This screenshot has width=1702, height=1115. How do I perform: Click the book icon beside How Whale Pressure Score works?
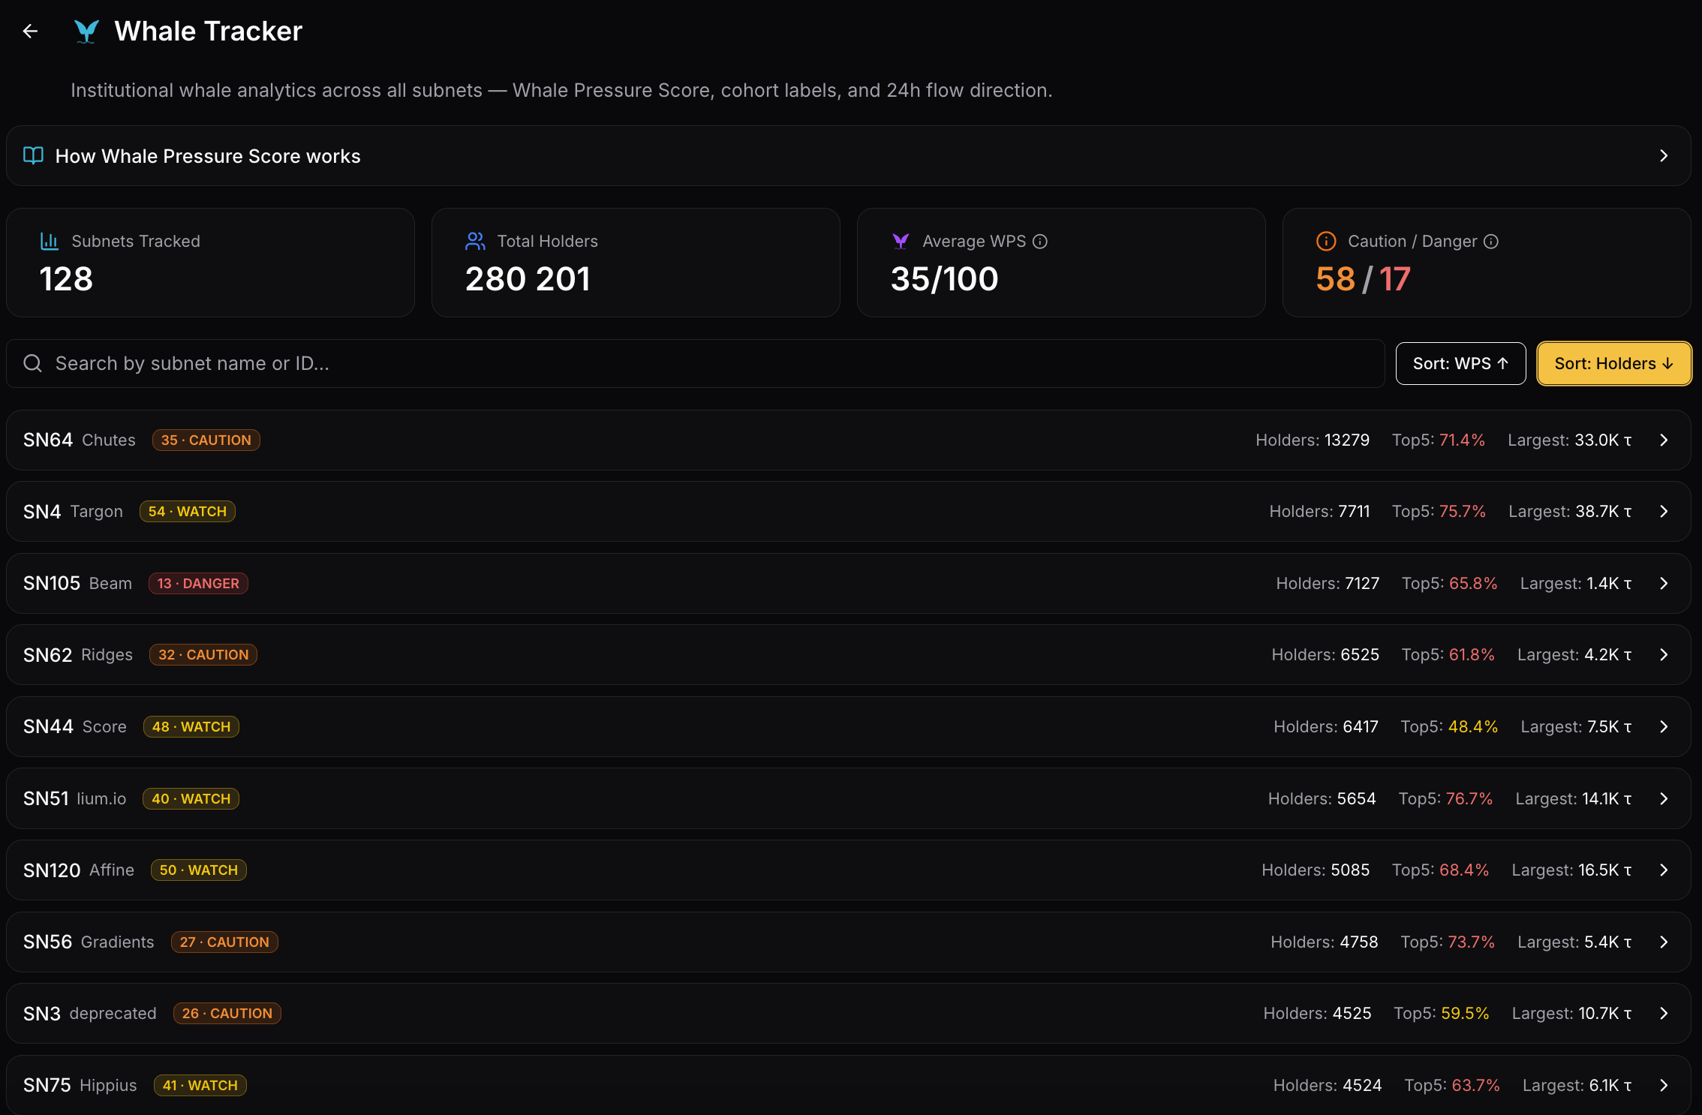tap(33, 155)
